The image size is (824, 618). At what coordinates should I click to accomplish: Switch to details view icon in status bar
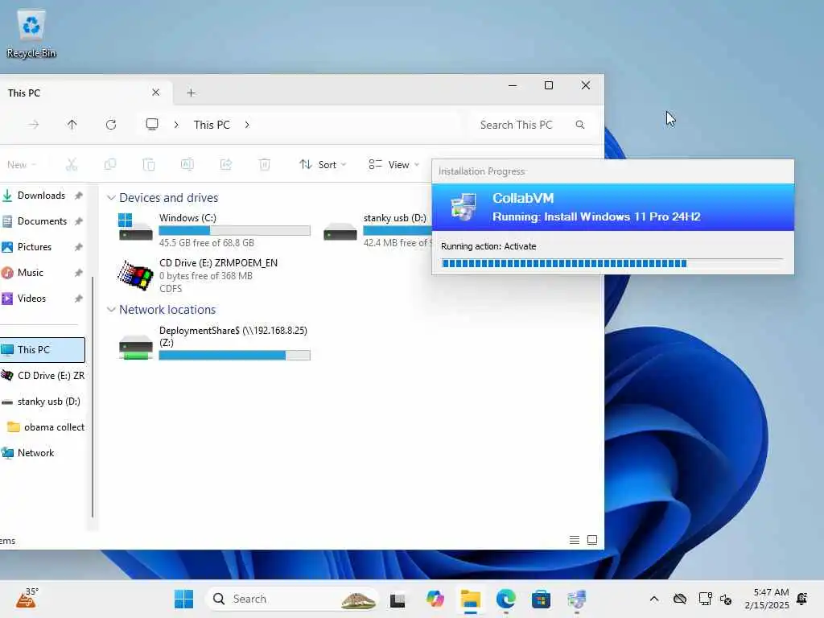click(575, 540)
